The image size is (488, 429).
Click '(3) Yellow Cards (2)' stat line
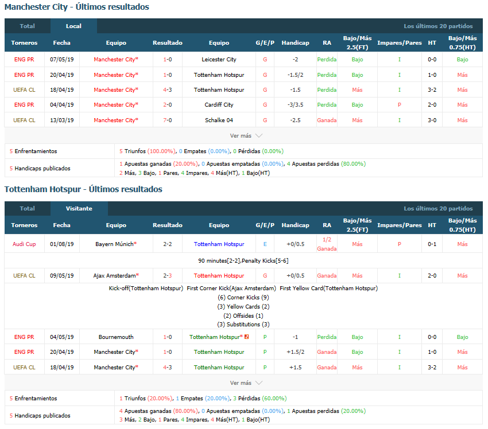(x=243, y=306)
